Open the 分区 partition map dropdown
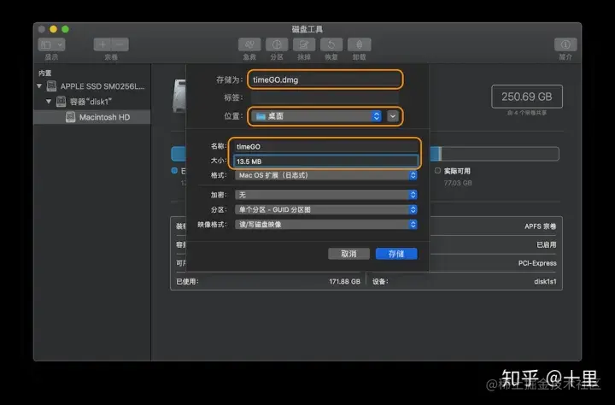Viewport: 615px width, 405px height. [326, 209]
